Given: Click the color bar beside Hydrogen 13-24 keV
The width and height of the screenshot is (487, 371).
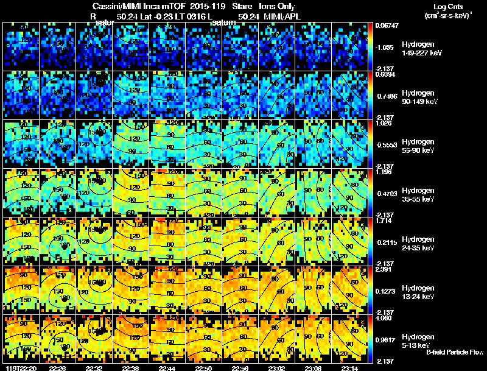Looking at the screenshot, I should click(370, 290).
